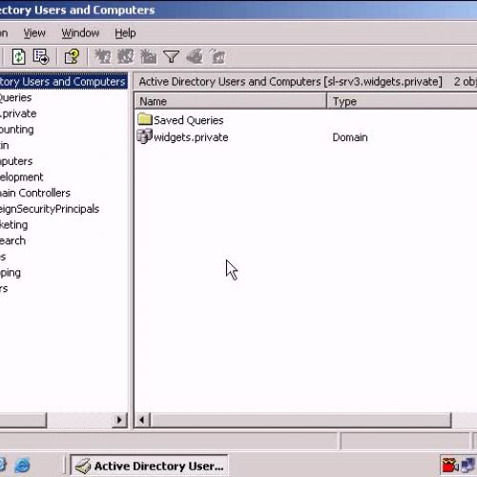Click the widgets.private list entry text
Image resolution: width=477 pixels, height=477 pixels.
tap(191, 137)
